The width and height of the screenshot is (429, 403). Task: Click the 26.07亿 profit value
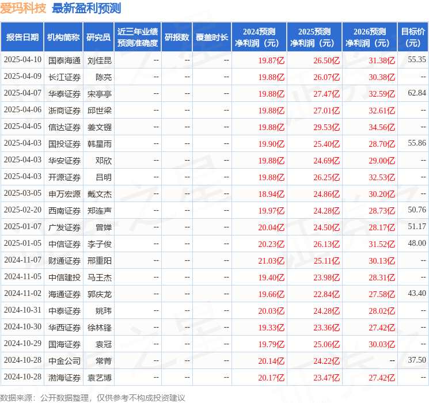click(327, 77)
